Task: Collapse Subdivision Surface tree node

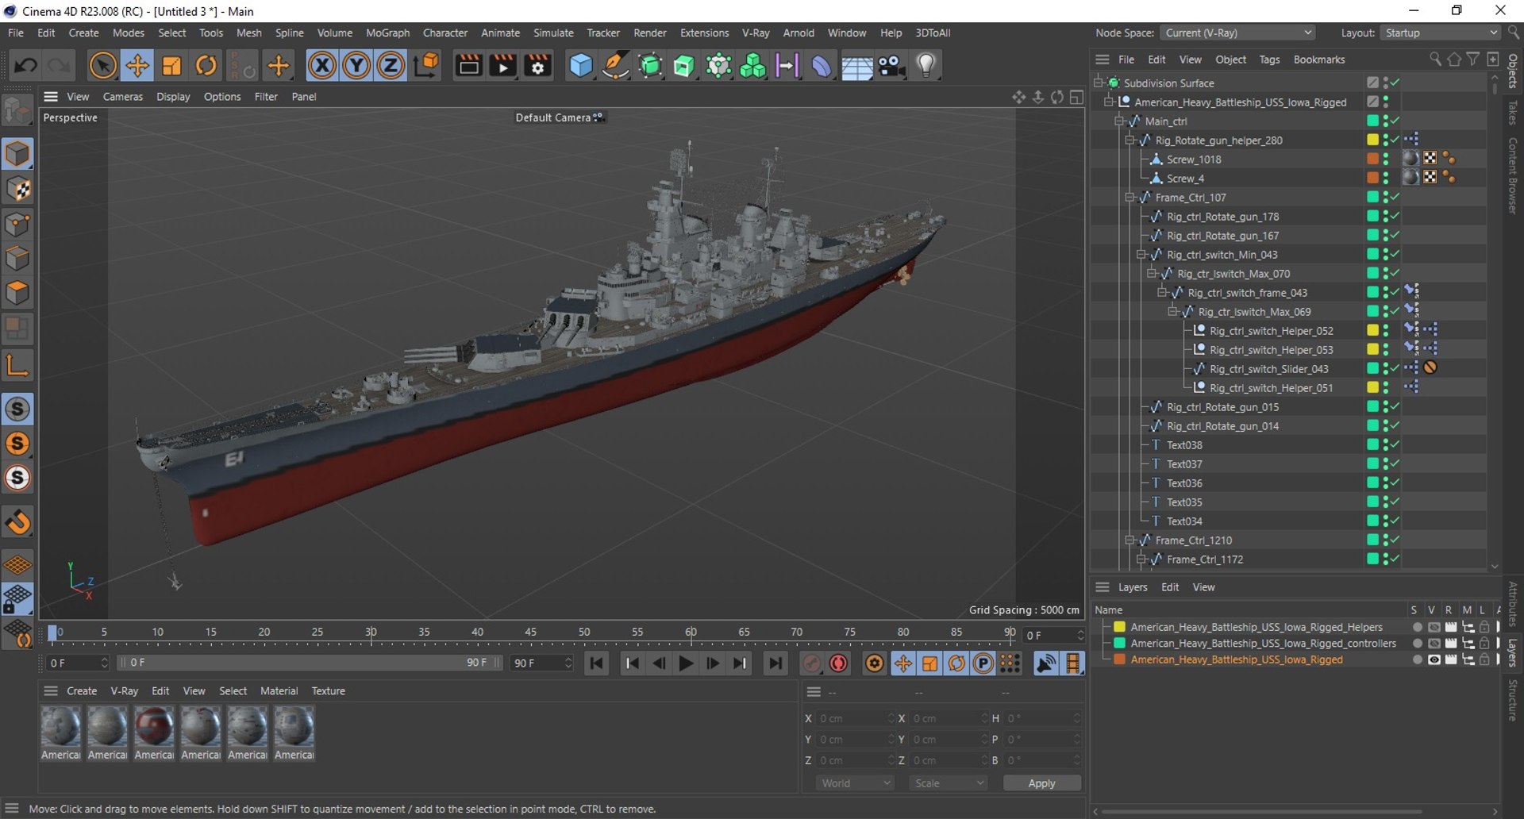Action: 1099,83
